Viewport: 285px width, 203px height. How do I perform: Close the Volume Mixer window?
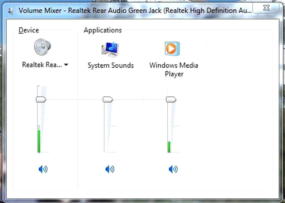click(266, 8)
